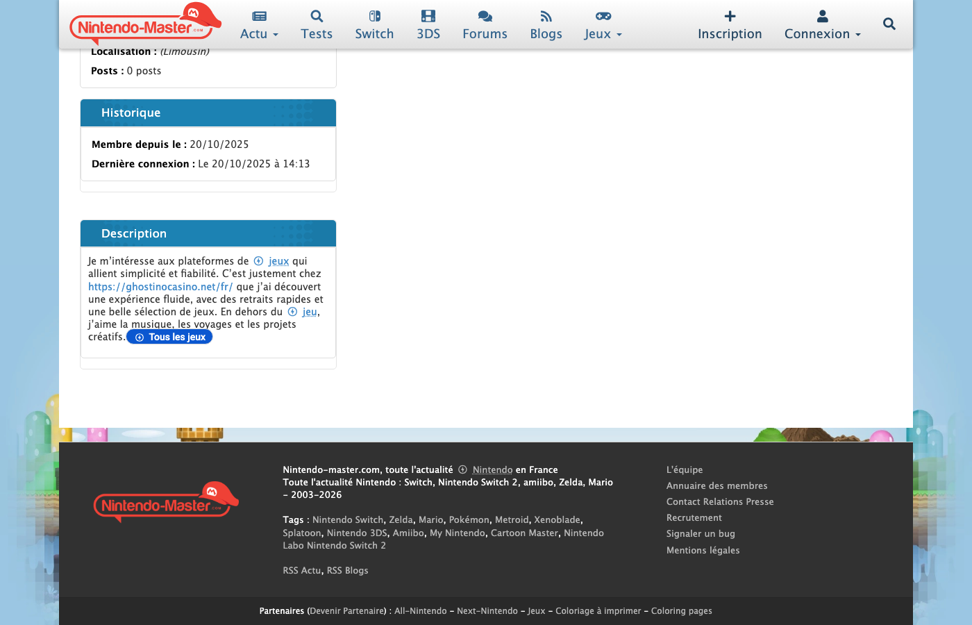Open the L'équipe footer link

point(685,470)
